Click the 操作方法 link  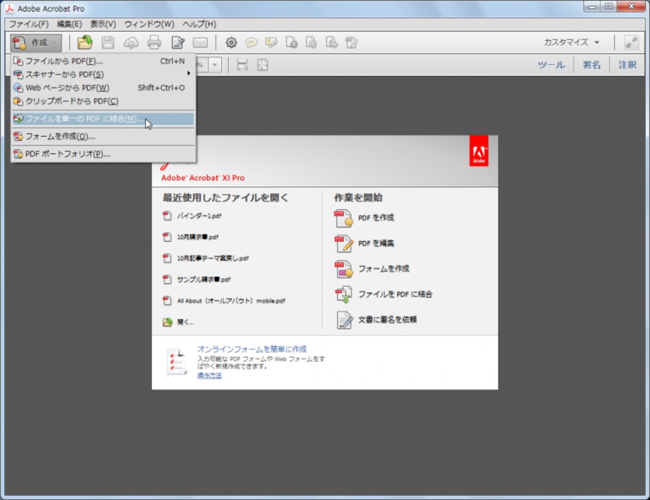click(209, 376)
